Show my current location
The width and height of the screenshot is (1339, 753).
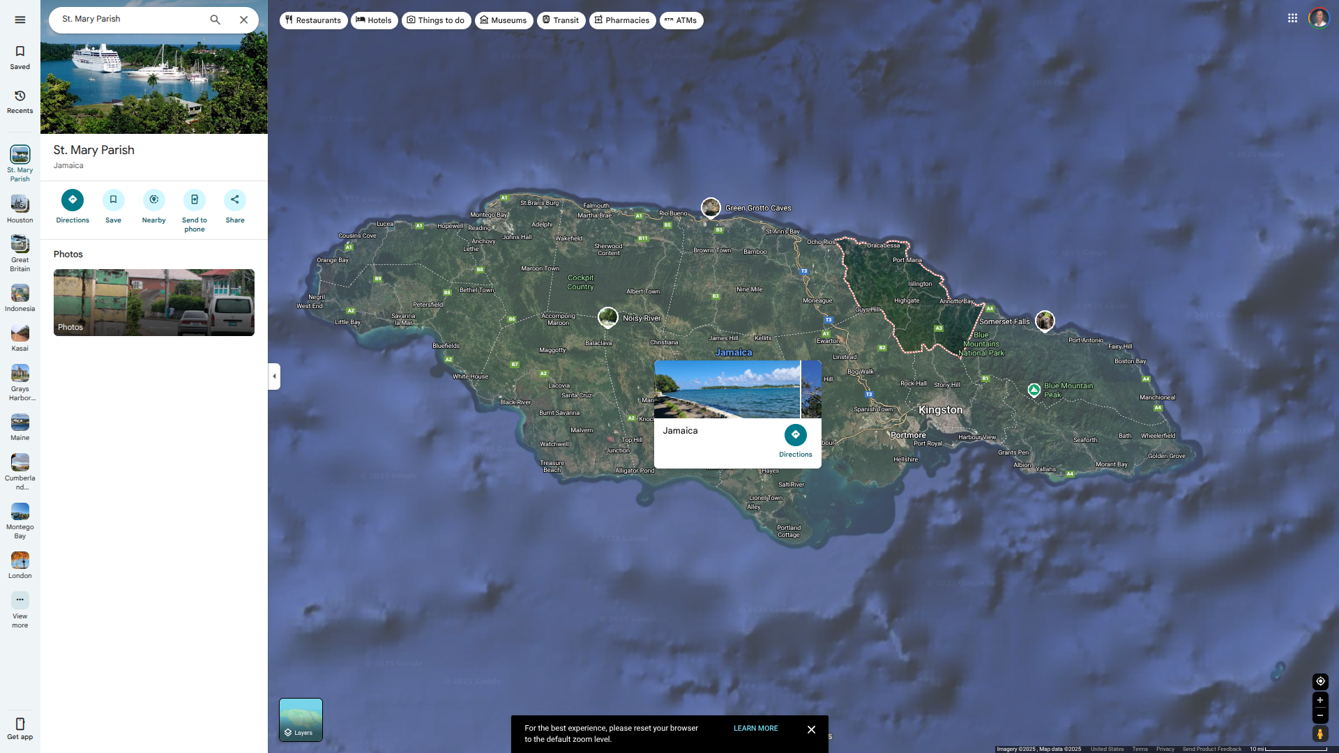(x=1319, y=681)
